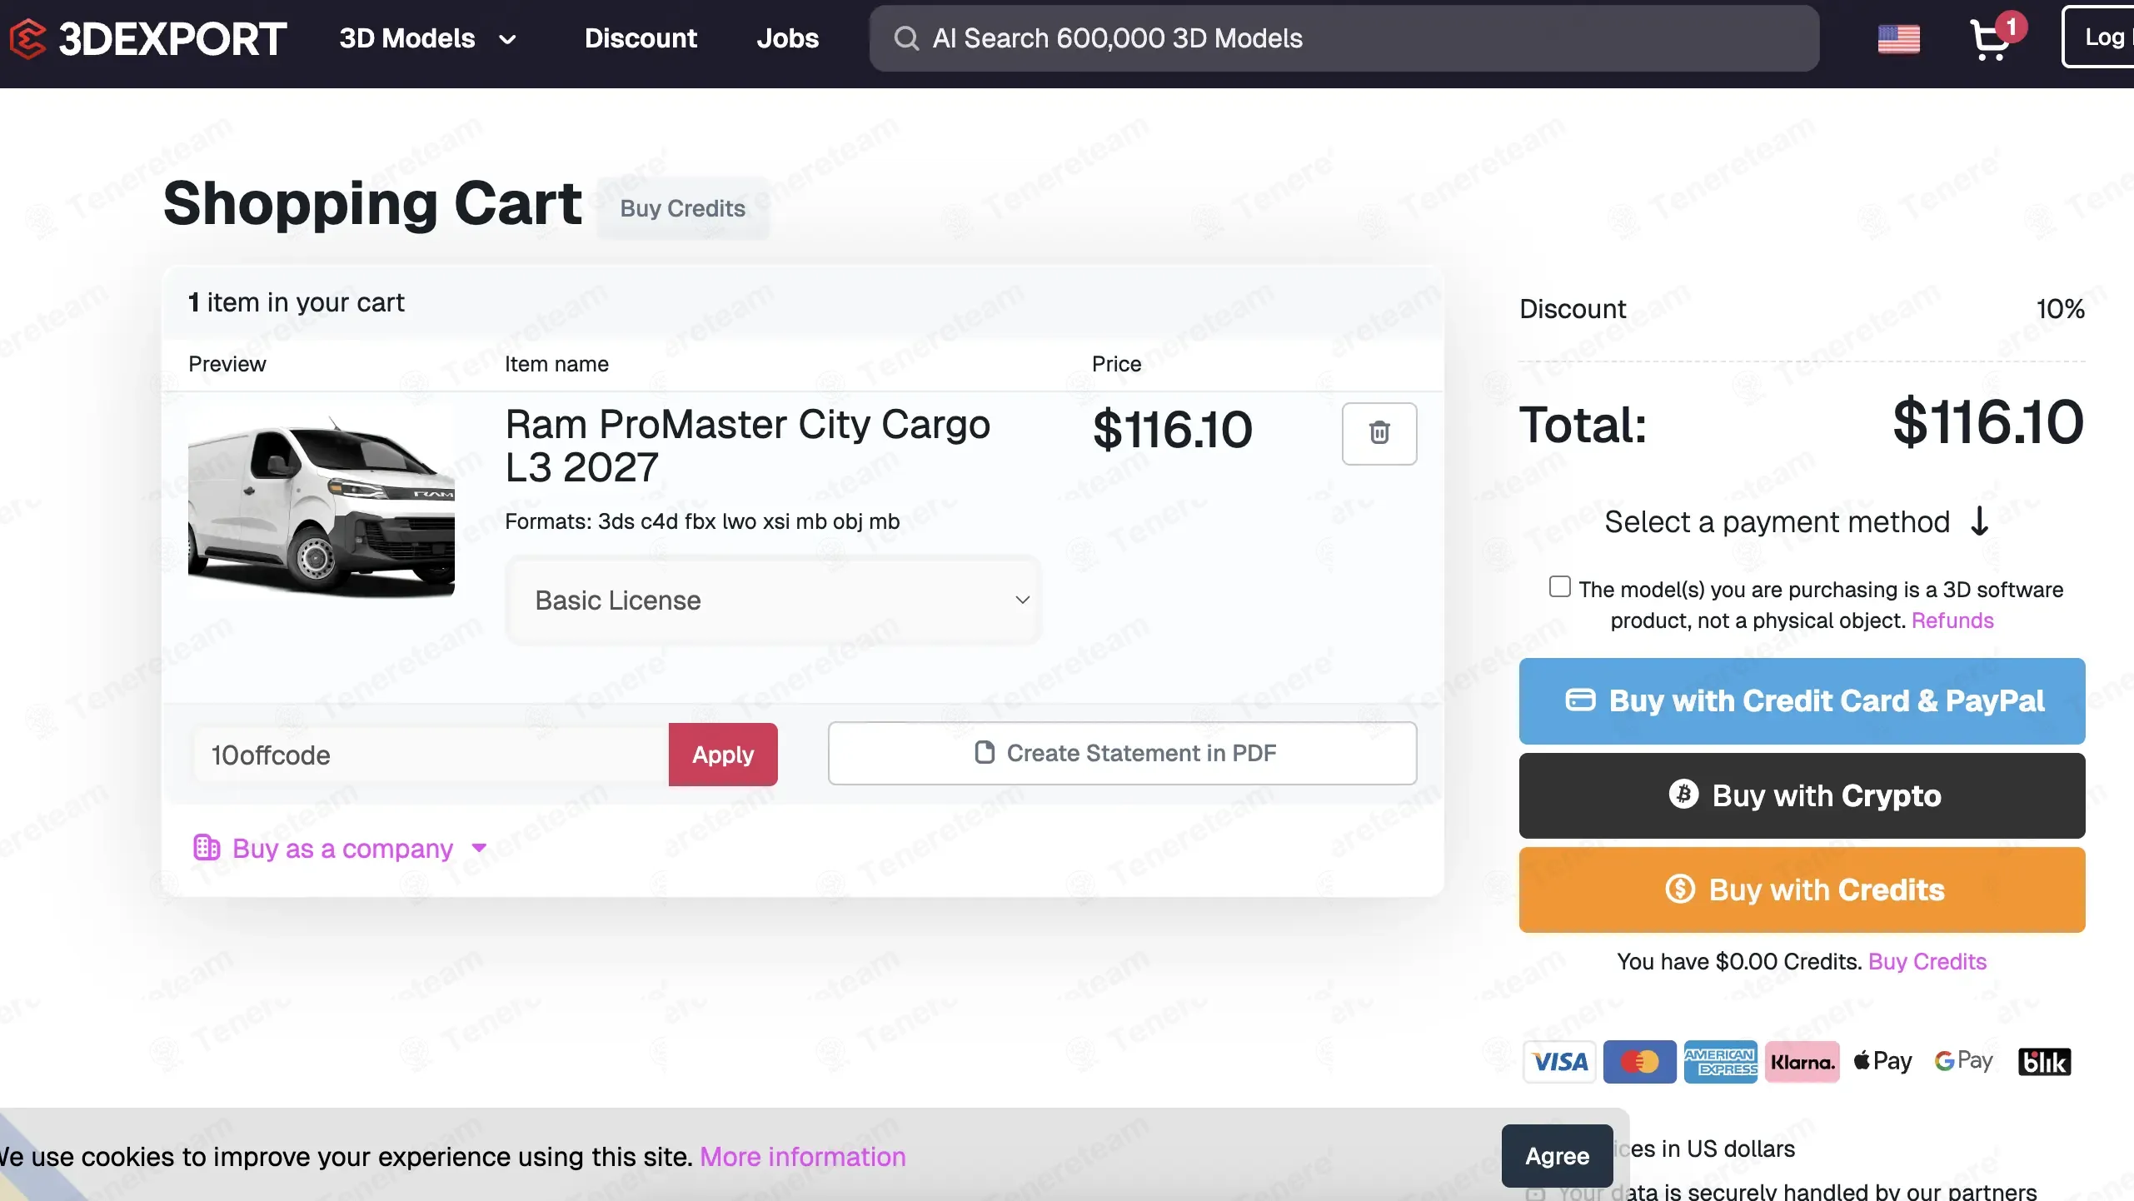This screenshot has width=2134, height=1201.
Task: Open the More information cookie link
Action: tap(802, 1157)
